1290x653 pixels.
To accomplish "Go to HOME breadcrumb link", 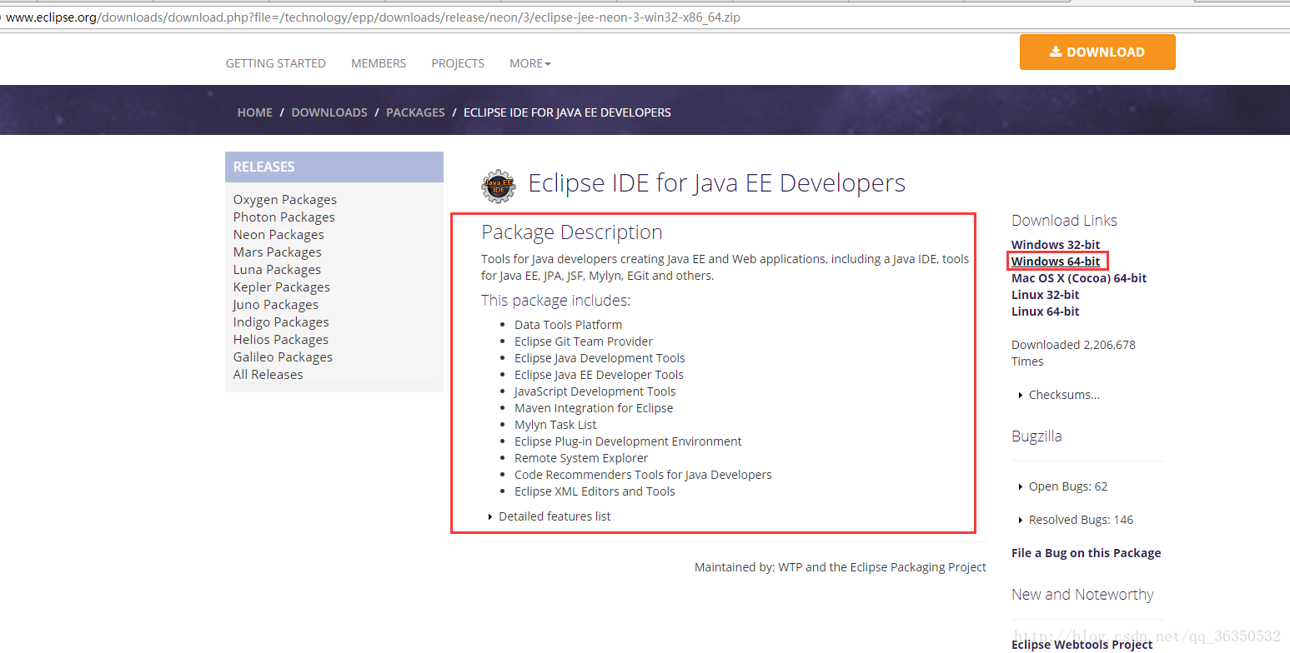I will click(255, 112).
